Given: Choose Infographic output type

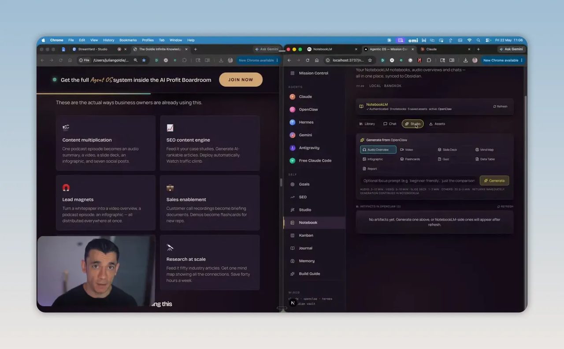Looking at the screenshot, I should [373, 159].
